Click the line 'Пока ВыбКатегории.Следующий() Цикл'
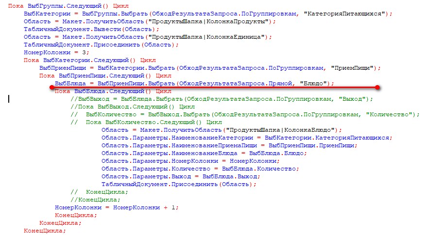This screenshot has width=444, height=235. click(x=90, y=60)
